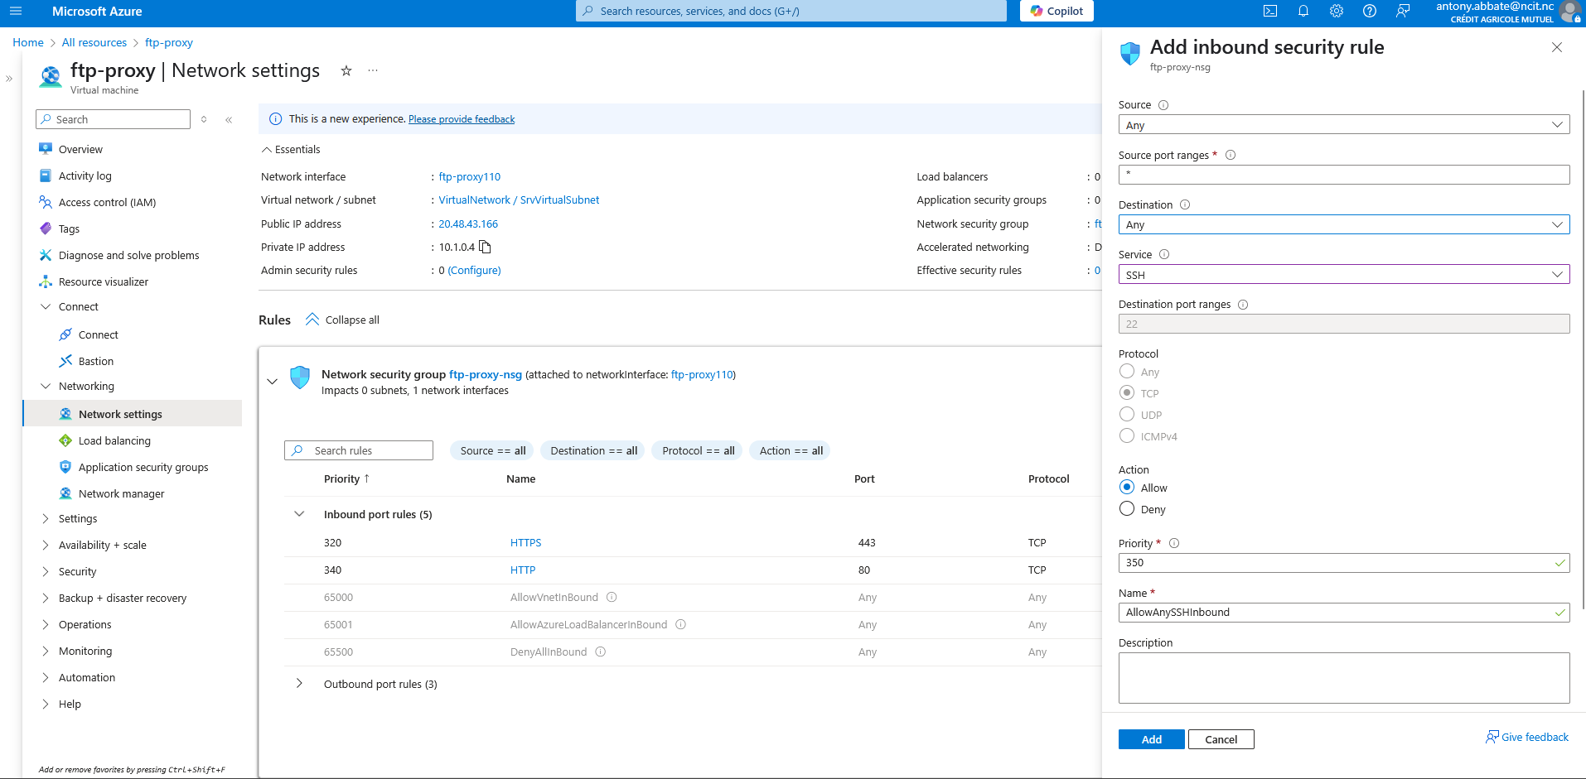Favorite ftp-proxy with the star icon
The width and height of the screenshot is (1586, 779).
(x=346, y=71)
